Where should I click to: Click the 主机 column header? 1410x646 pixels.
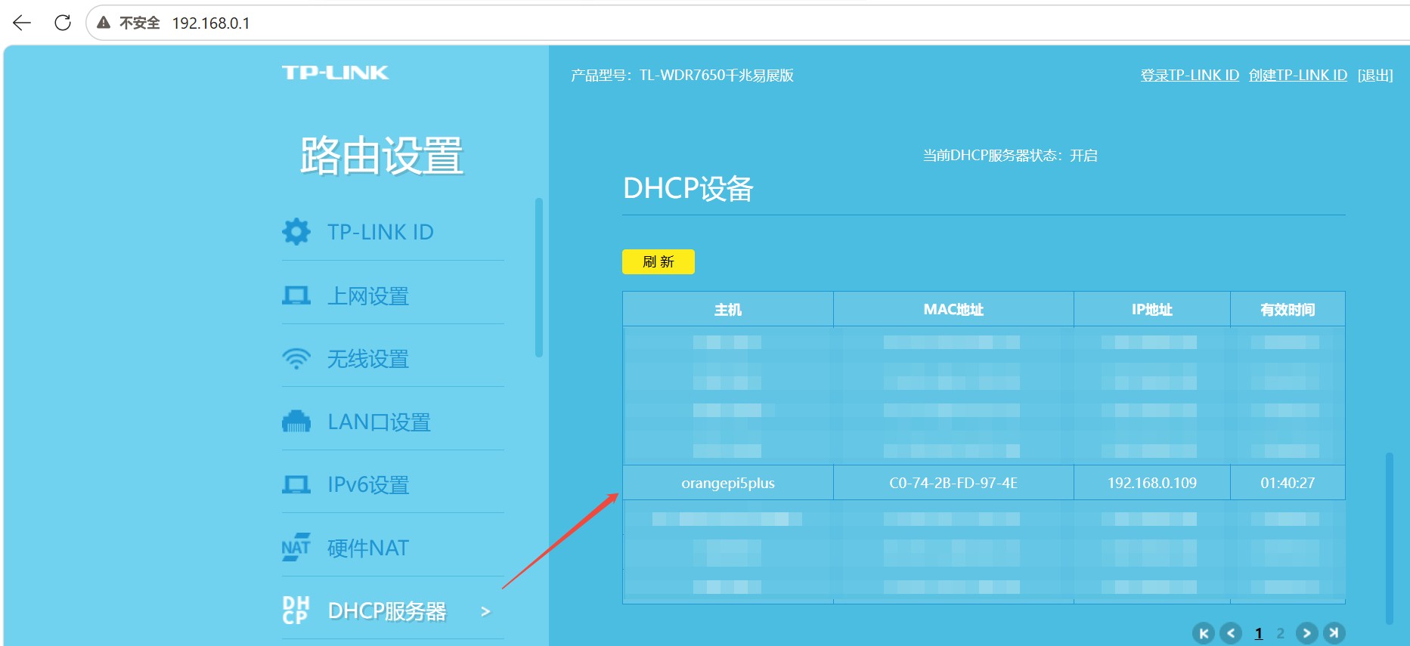tap(728, 309)
